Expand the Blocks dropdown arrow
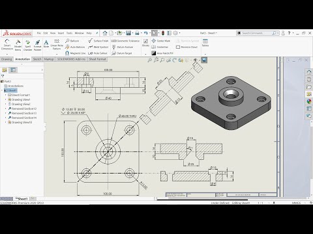313x234 pixels. pos(145,54)
